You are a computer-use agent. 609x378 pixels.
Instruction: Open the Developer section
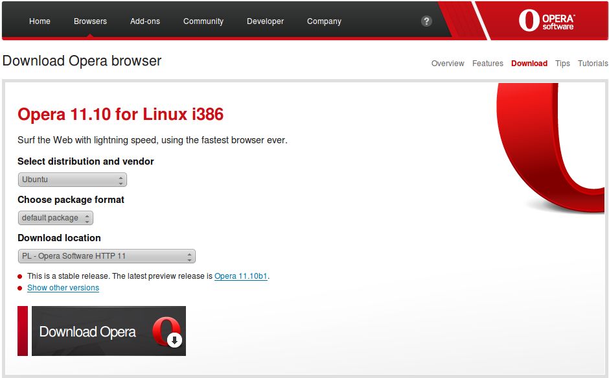265,21
